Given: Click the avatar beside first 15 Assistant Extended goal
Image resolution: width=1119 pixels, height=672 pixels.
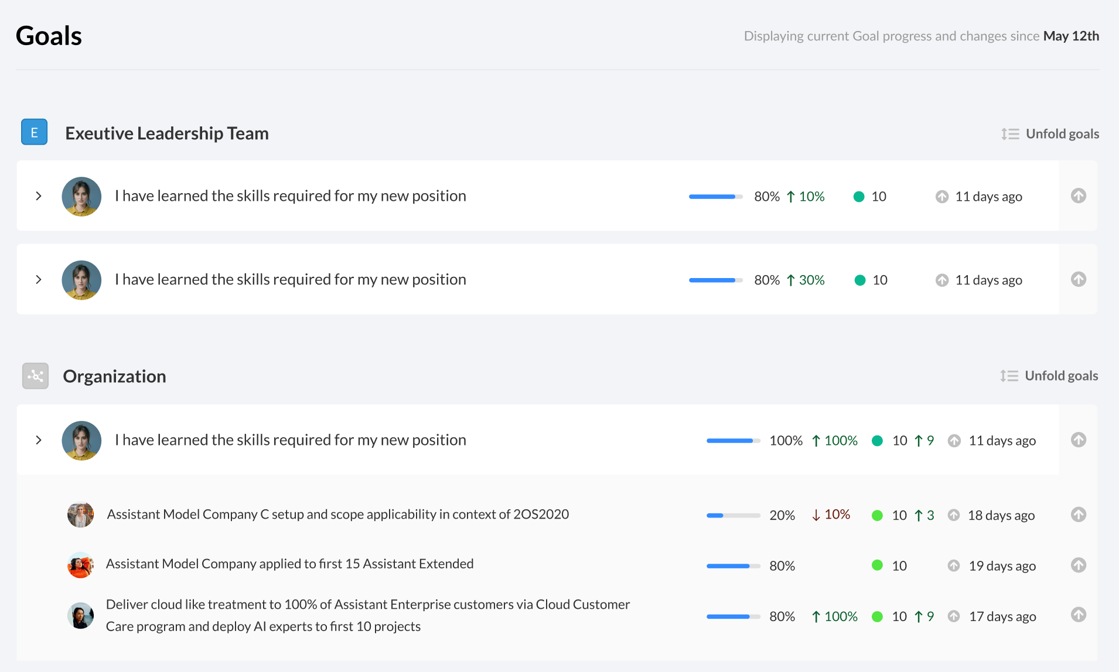Looking at the screenshot, I should tap(81, 565).
